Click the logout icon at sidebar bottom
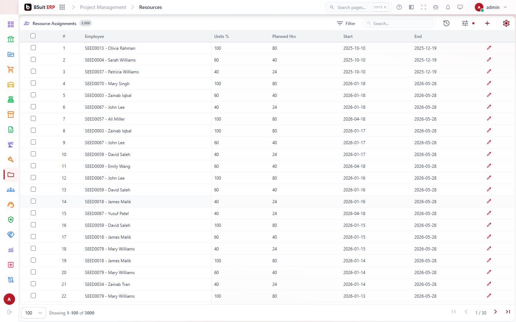Screen dimensions: 516x322 (x=10, y=312)
